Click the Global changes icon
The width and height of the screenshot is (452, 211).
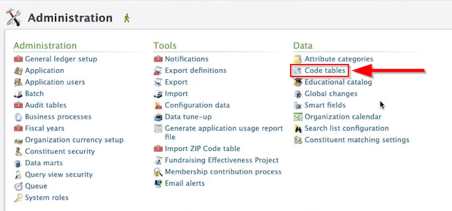tap(298, 94)
